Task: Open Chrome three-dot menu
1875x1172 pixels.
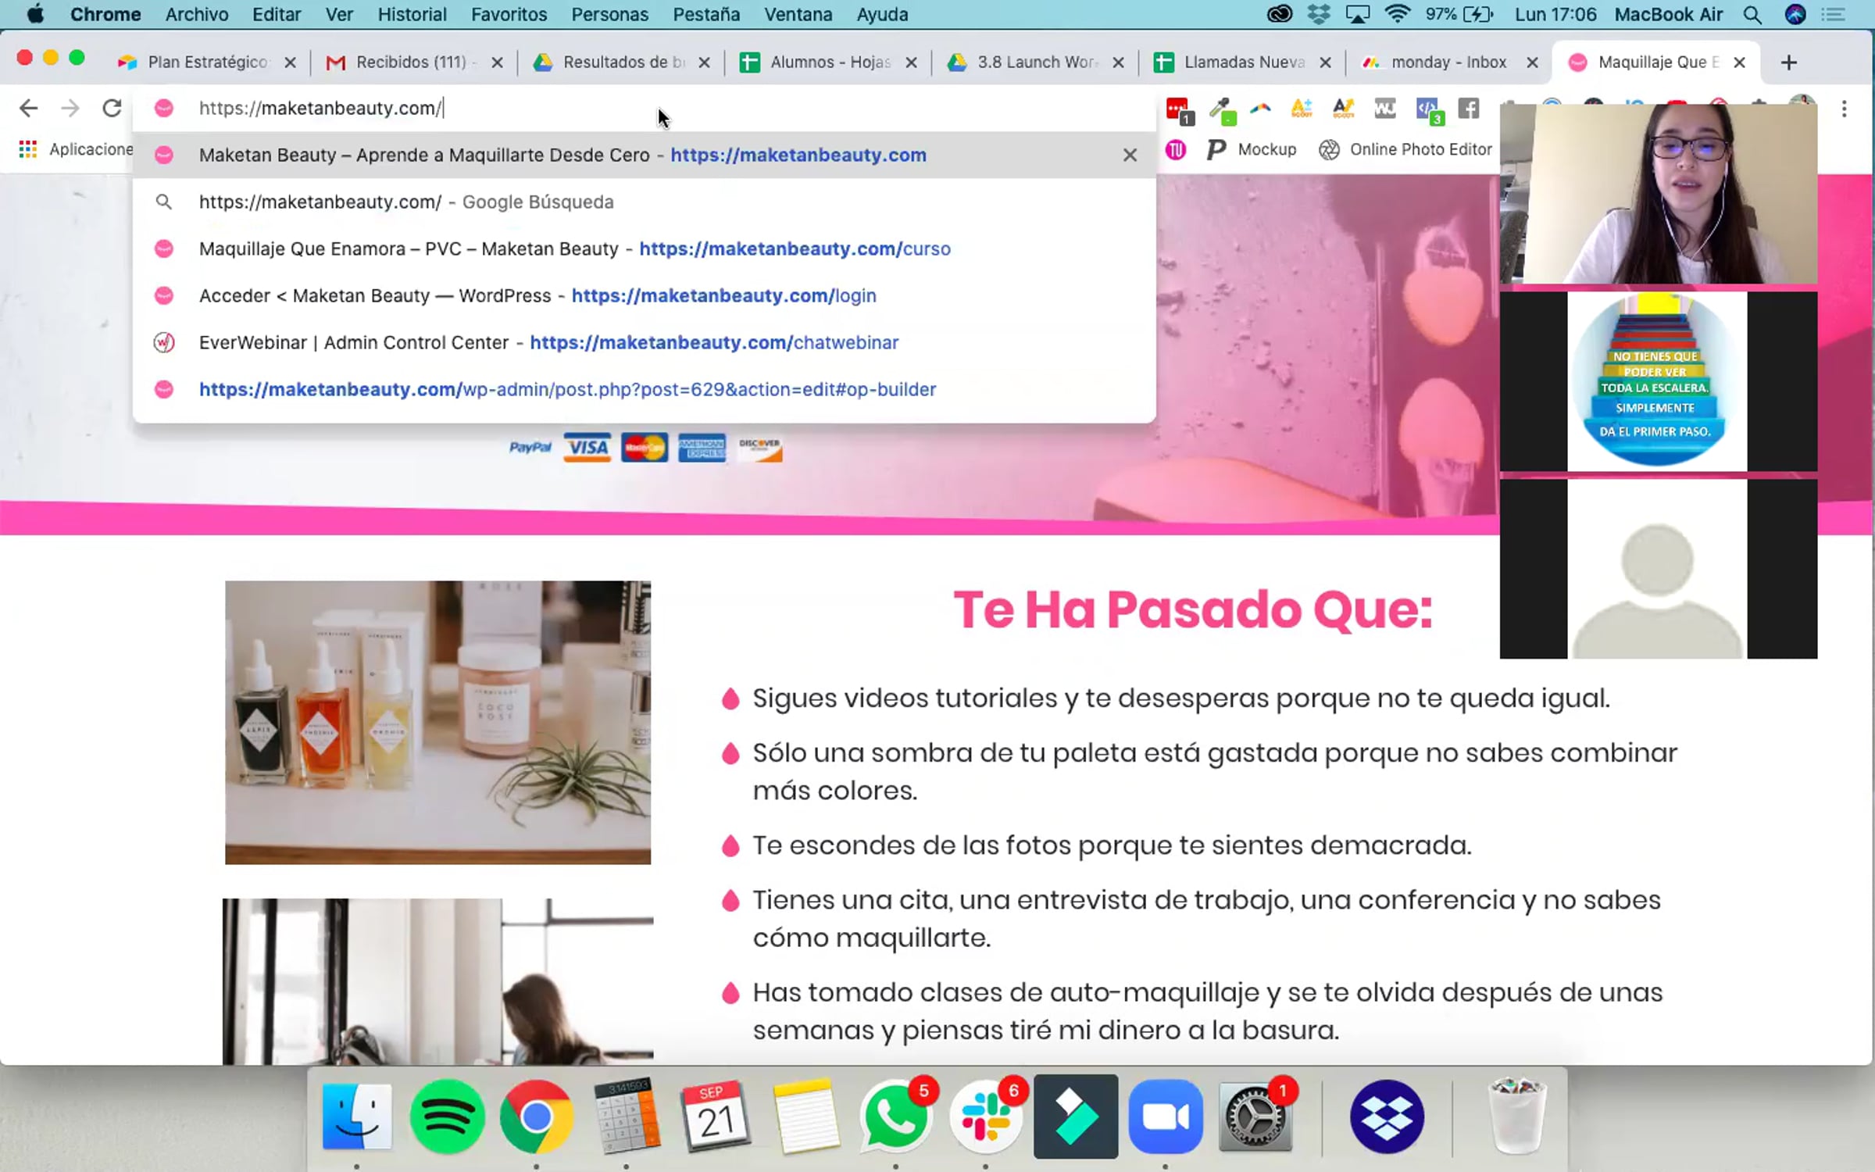Action: (x=1844, y=109)
